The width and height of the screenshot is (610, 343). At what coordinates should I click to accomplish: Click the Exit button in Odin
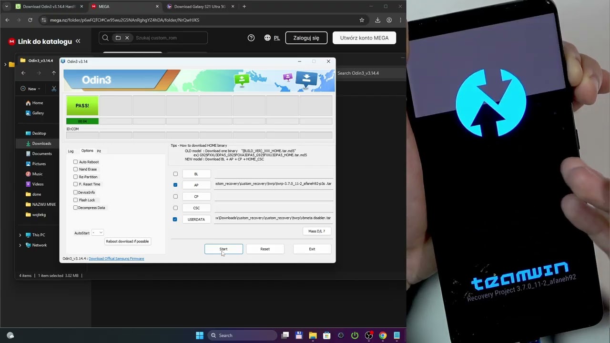click(312, 249)
